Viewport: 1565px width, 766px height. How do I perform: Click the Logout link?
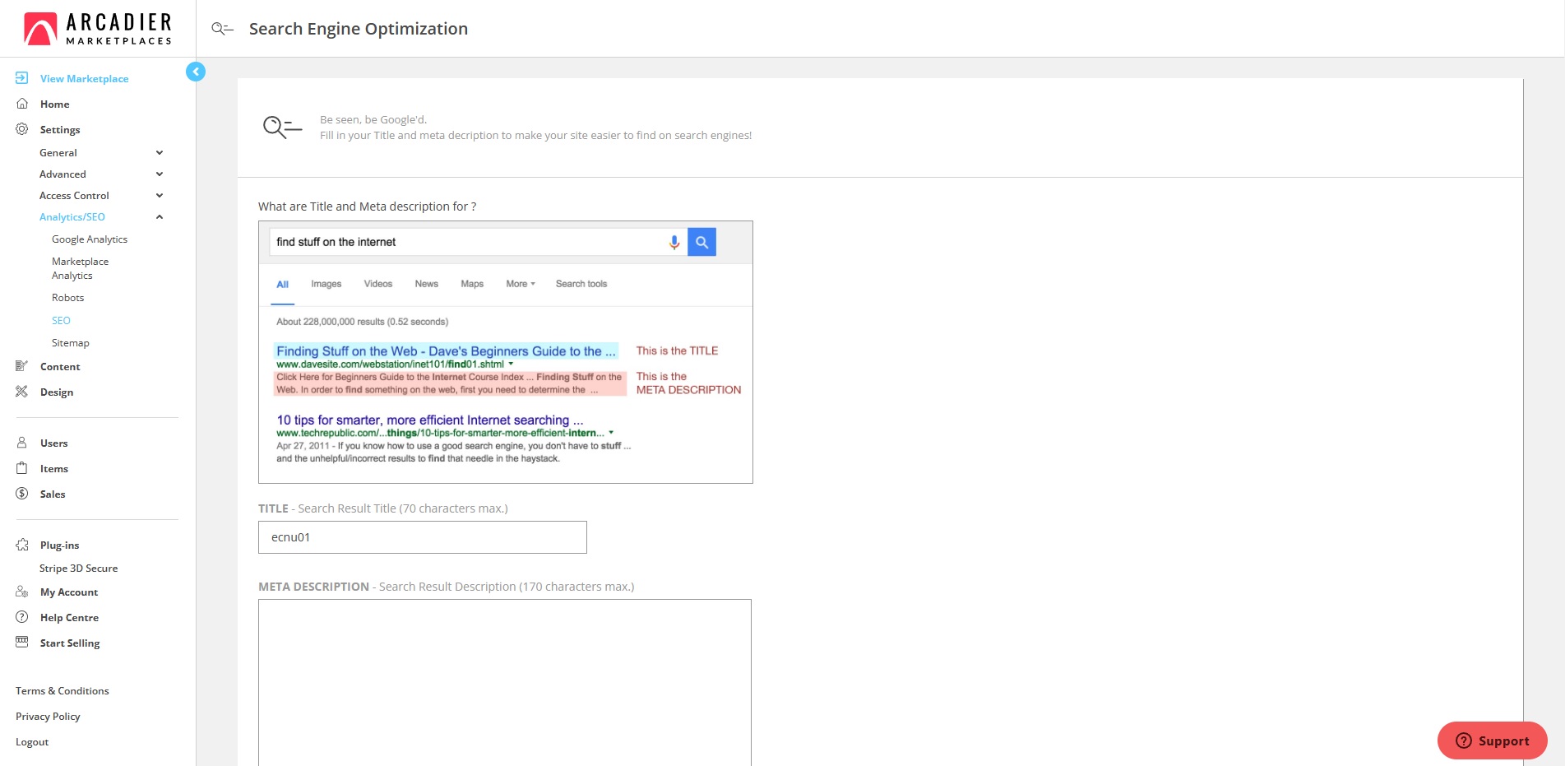tap(32, 742)
